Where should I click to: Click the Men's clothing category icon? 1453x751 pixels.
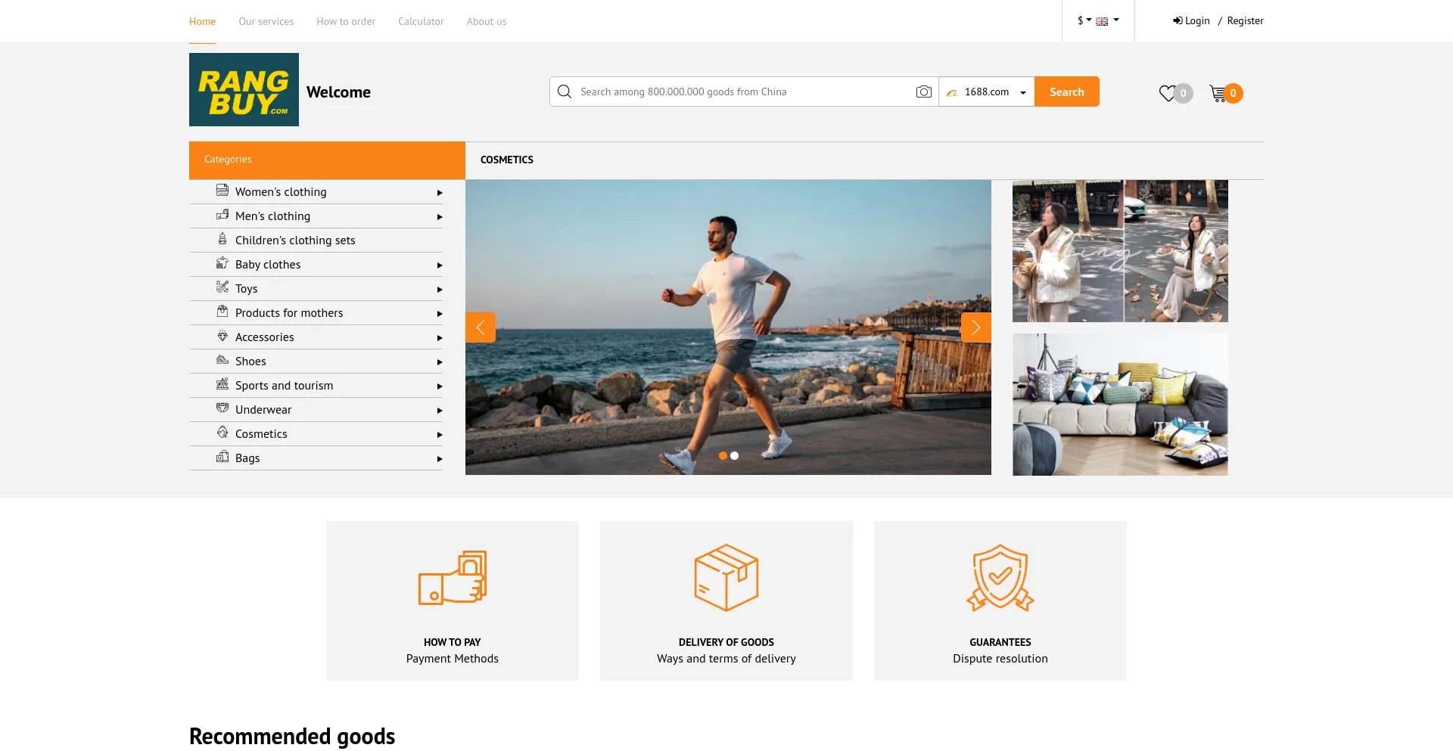click(222, 215)
